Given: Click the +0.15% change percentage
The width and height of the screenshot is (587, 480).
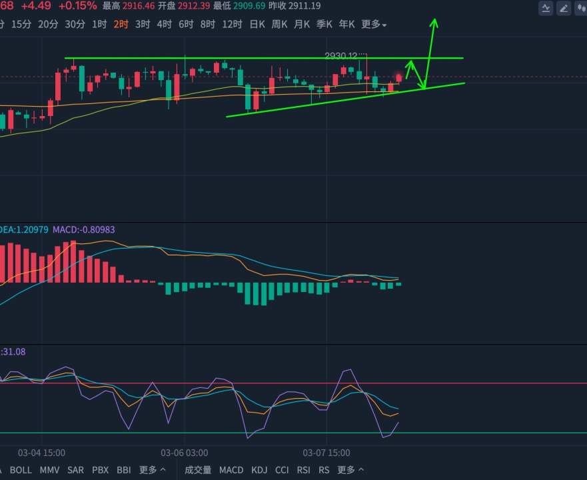Looking at the screenshot, I should point(77,5).
